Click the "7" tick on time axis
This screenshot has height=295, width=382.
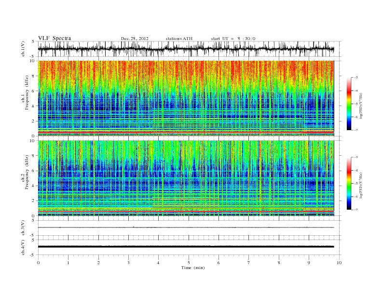coord(249,263)
